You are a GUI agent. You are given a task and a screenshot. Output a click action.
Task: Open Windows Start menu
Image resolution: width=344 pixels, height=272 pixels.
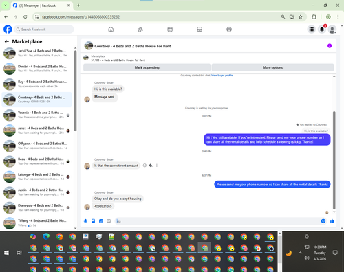click(6, 253)
